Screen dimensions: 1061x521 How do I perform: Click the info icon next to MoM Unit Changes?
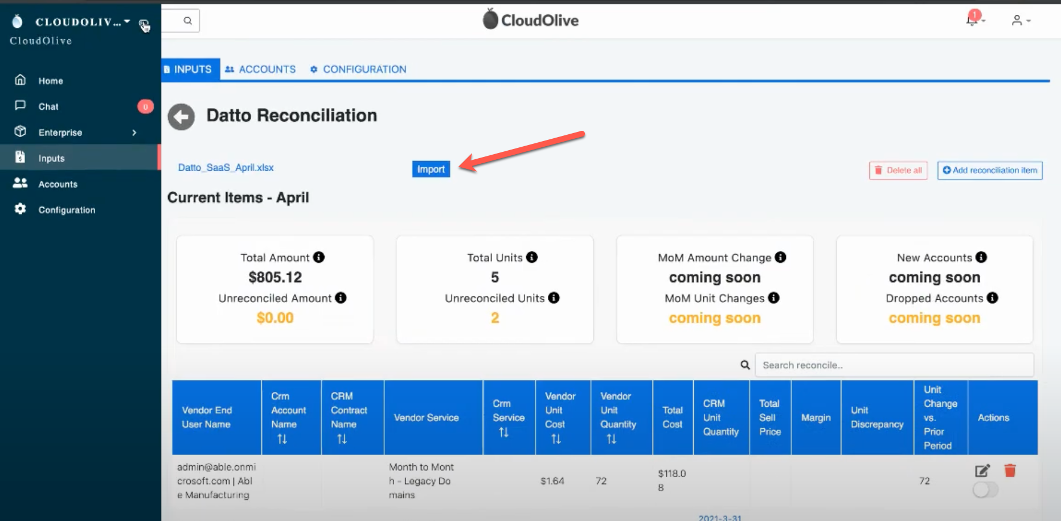coord(773,297)
